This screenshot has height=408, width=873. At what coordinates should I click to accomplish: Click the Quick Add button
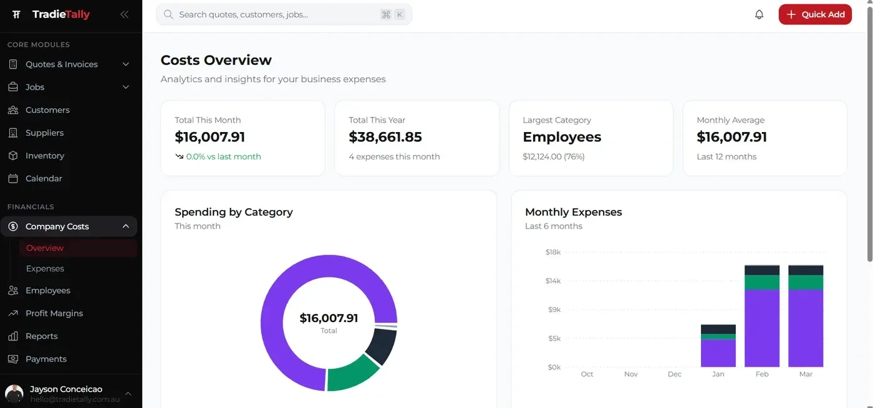coord(815,14)
